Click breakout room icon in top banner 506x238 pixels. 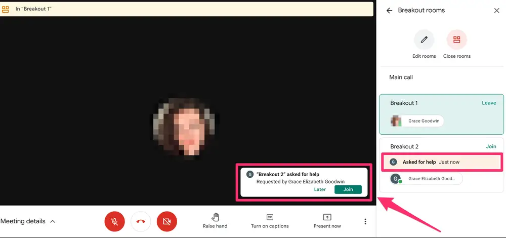point(6,9)
